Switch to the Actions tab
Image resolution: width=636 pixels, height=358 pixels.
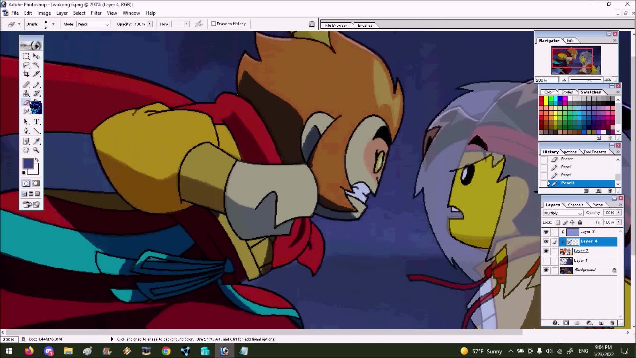570,152
